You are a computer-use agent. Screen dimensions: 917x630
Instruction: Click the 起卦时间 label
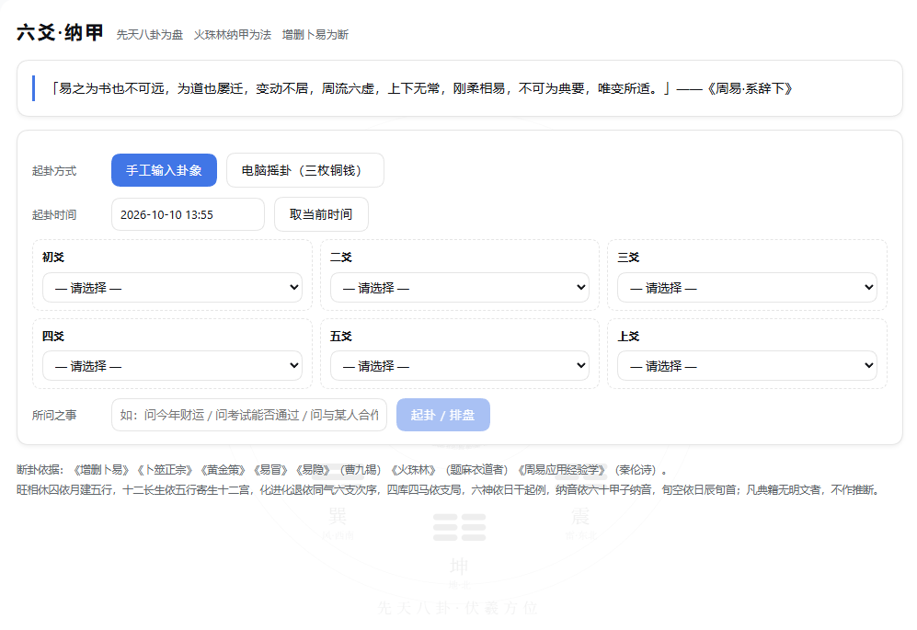[x=54, y=214]
